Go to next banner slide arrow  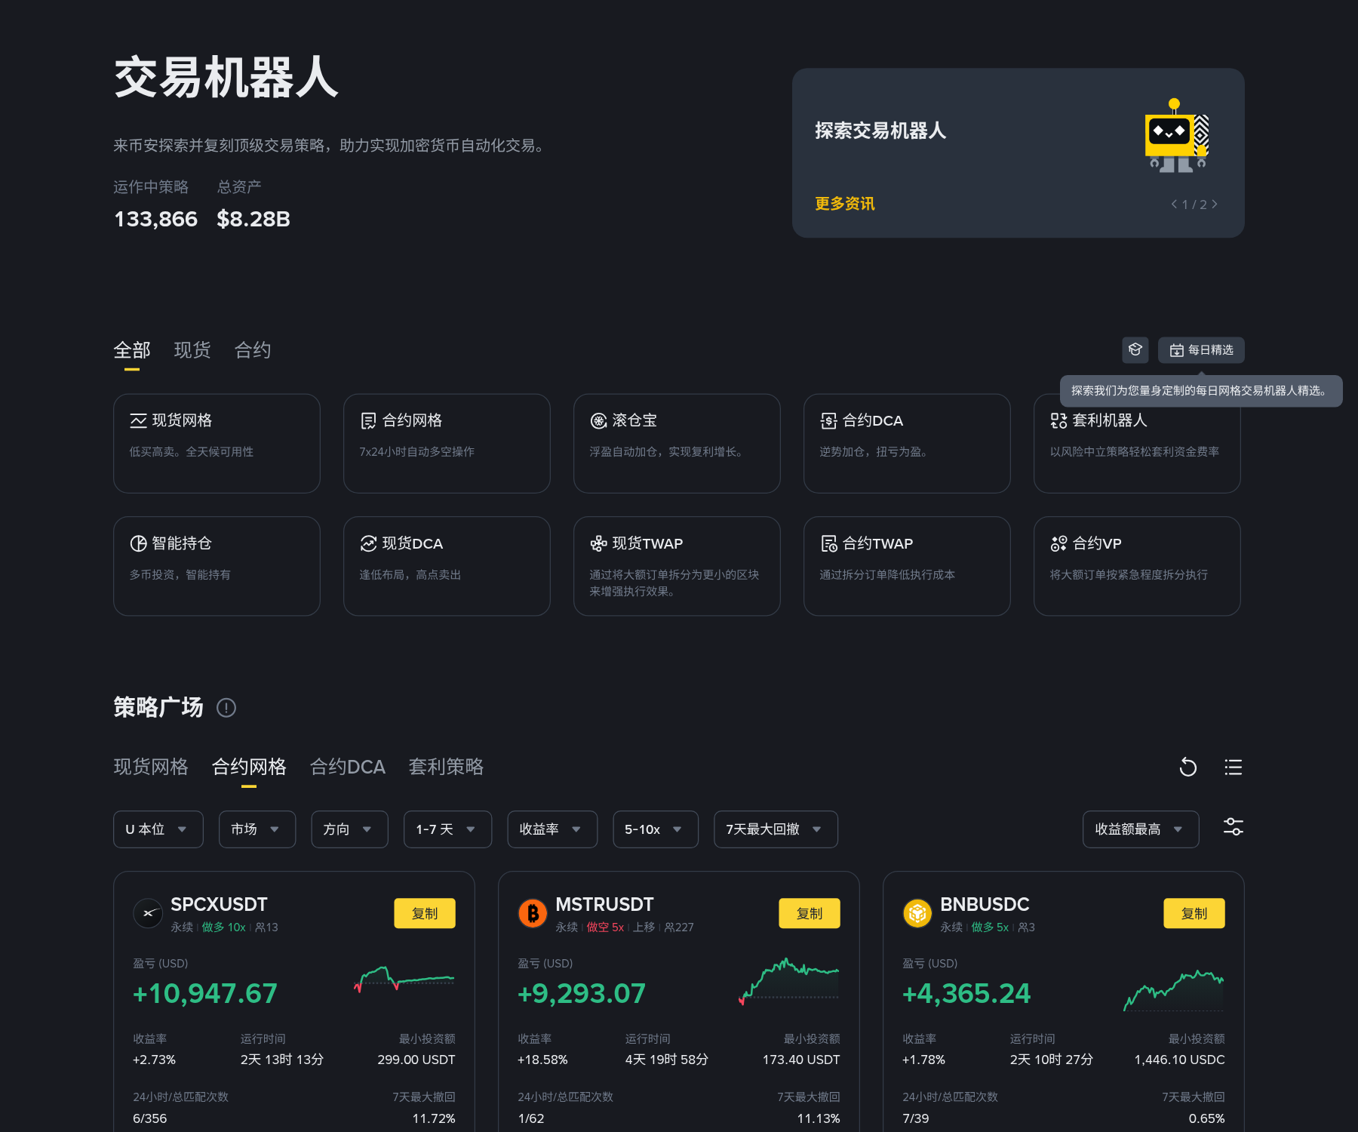click(1214, 205)
